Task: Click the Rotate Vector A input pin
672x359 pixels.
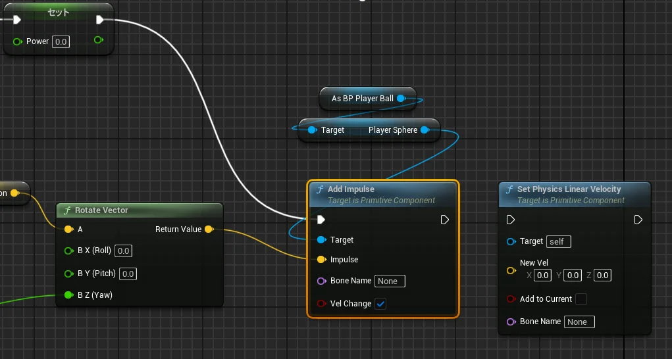Action: 68,229
